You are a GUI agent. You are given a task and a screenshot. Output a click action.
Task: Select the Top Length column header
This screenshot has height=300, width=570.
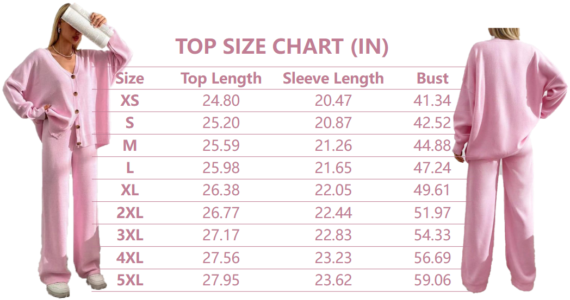[x=221, y=79]
